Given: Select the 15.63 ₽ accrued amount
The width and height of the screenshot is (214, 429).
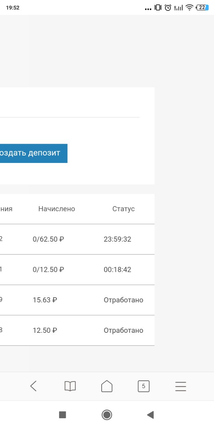Looking at the screenshot, I should pyautogui.click(x=45, y=300).
